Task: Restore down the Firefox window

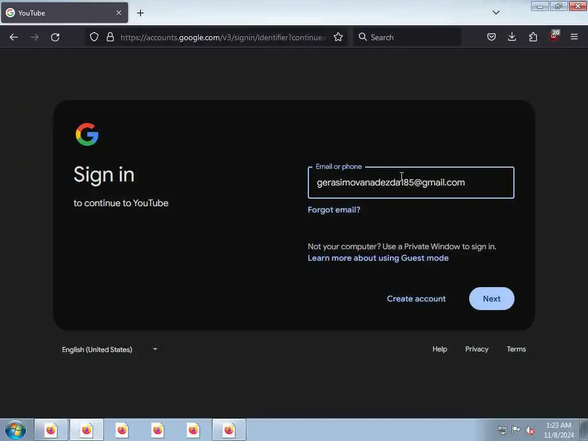Action: click(x=559, y=6)
